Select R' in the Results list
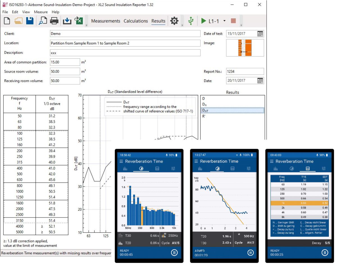337x271 pixels. click(x=204, y=116)
